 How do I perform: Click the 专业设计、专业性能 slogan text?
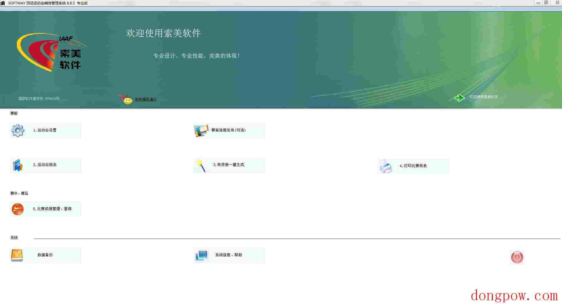(x=197, y=56)
